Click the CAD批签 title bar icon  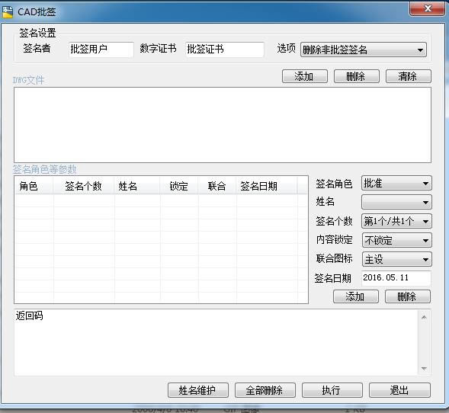tap(8, 12)
